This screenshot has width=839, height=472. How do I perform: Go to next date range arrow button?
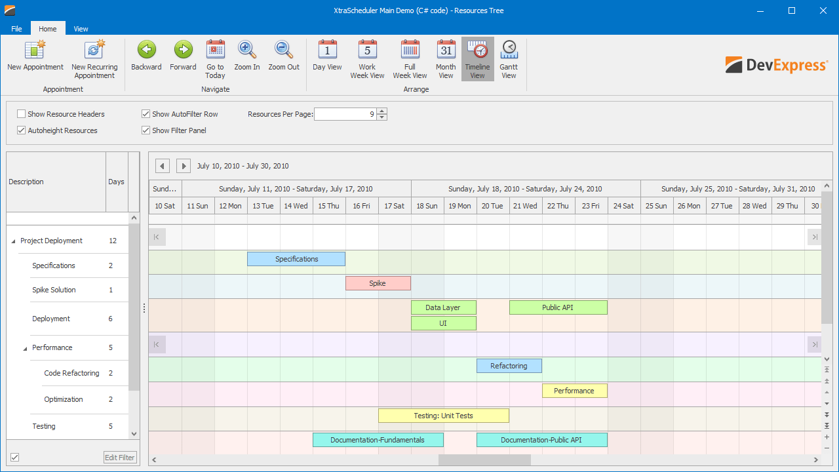(x=184, y=166)
